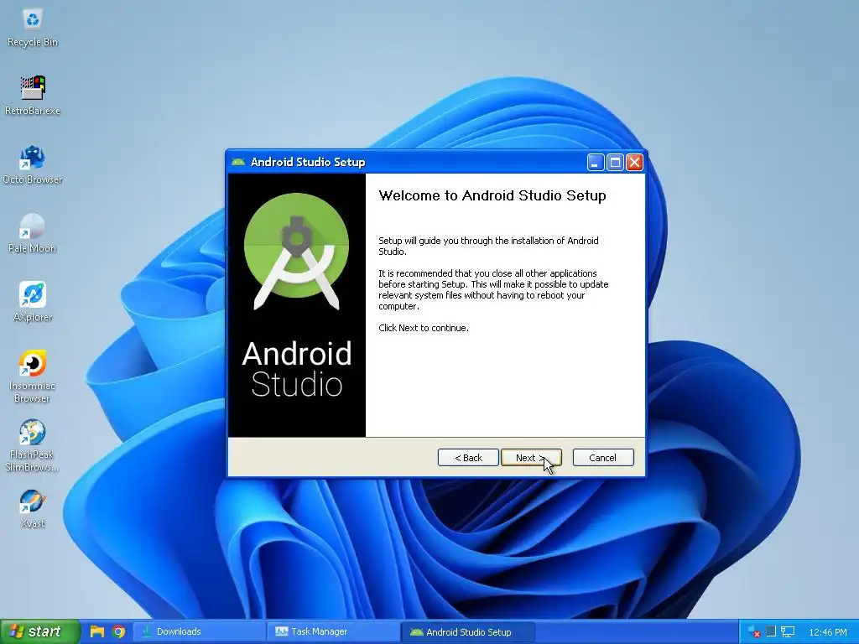Click the Android Studio Setup taskbar button
The height and width of the screenshot is (644, 859).
click(468, 631)
